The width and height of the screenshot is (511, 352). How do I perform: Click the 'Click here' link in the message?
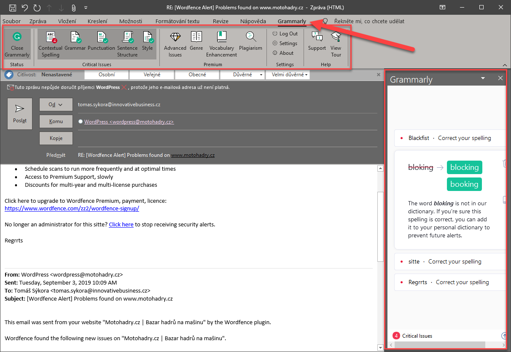pyautogui.click(x=121, y=224)
